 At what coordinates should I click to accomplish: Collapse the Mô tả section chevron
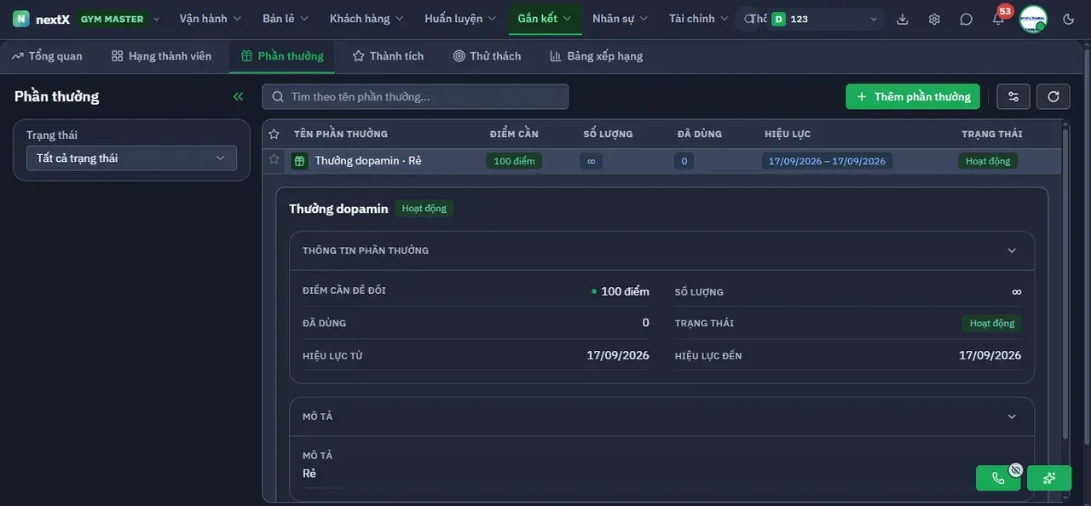pos(1012,417)
